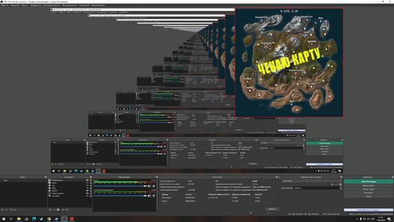Viewport: 394px width, 222px height.
Task: Open the notification center in system tray
Action: click(x=389, y=219)
